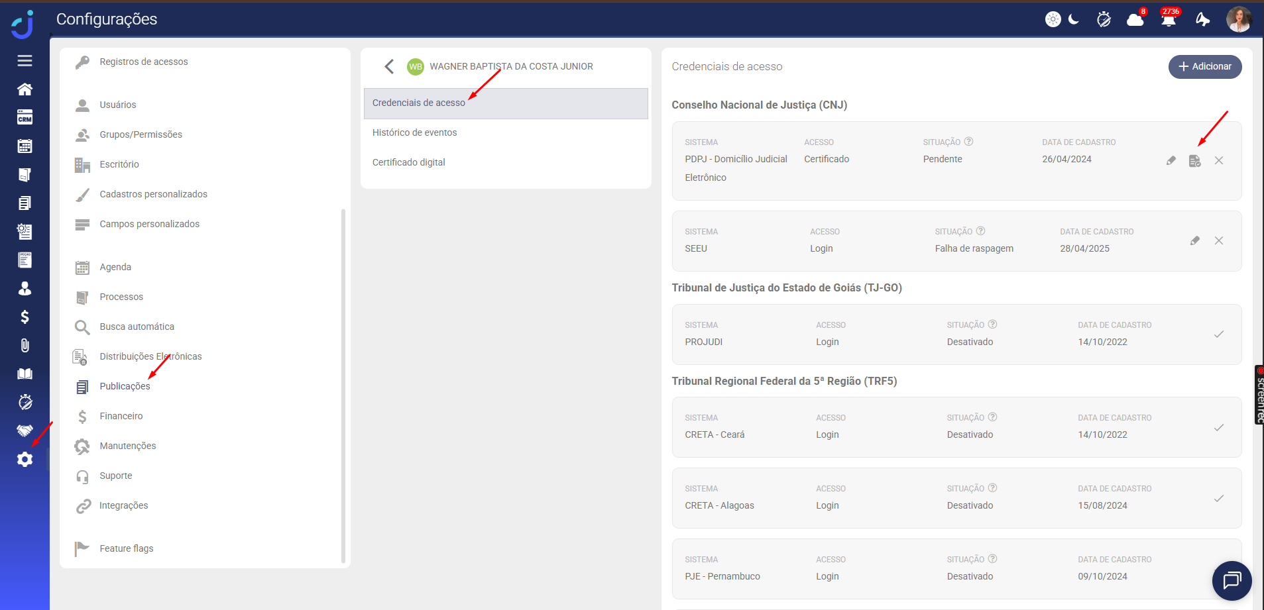Open the notifications bell
Viewport: 1264px width, 610px height.
click(x=1168, y=19)
